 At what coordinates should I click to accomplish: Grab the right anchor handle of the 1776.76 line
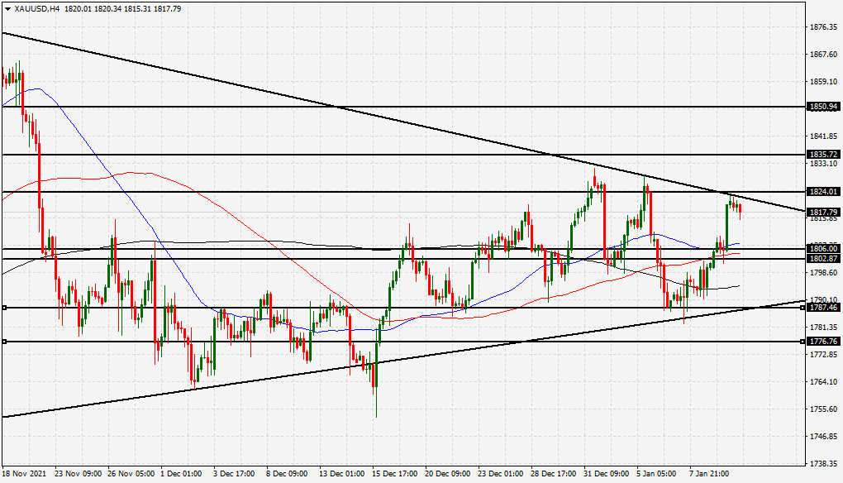803,342
